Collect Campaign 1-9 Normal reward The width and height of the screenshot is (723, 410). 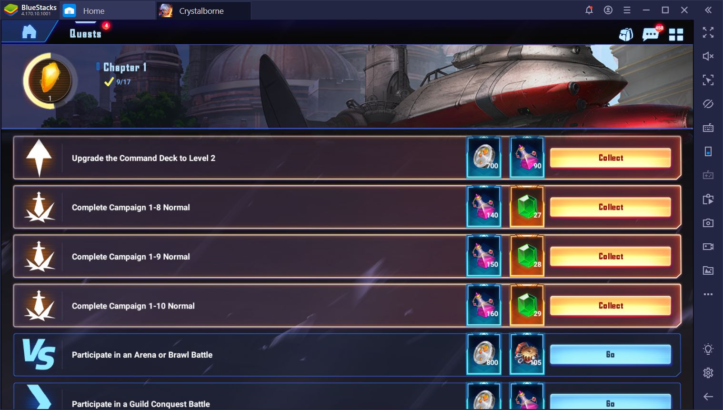tap(611, 256)
